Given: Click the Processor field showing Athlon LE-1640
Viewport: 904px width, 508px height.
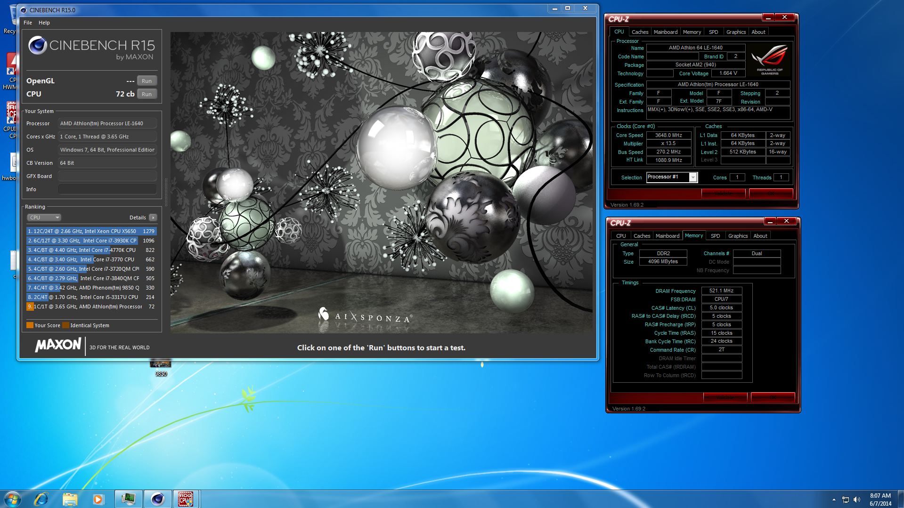Looking at the screenshot, I should point(107,123).
